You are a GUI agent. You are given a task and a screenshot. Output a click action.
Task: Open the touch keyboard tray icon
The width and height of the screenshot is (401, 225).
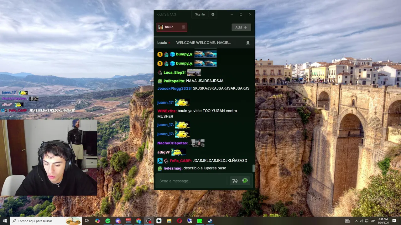347,221
